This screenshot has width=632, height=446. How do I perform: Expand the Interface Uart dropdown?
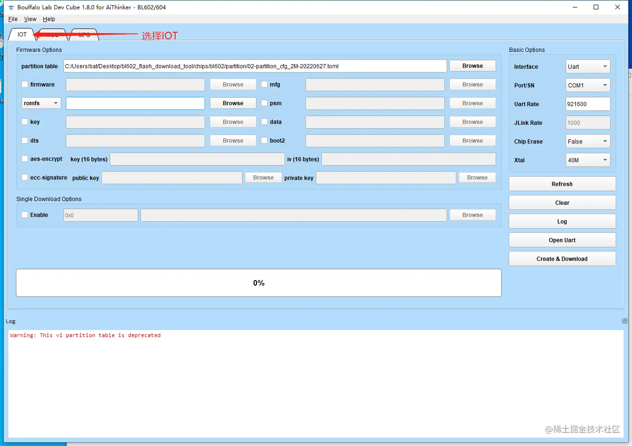pos(588,67)
